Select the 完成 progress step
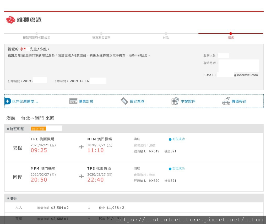 pyautogui.click(x=231, y=37)
